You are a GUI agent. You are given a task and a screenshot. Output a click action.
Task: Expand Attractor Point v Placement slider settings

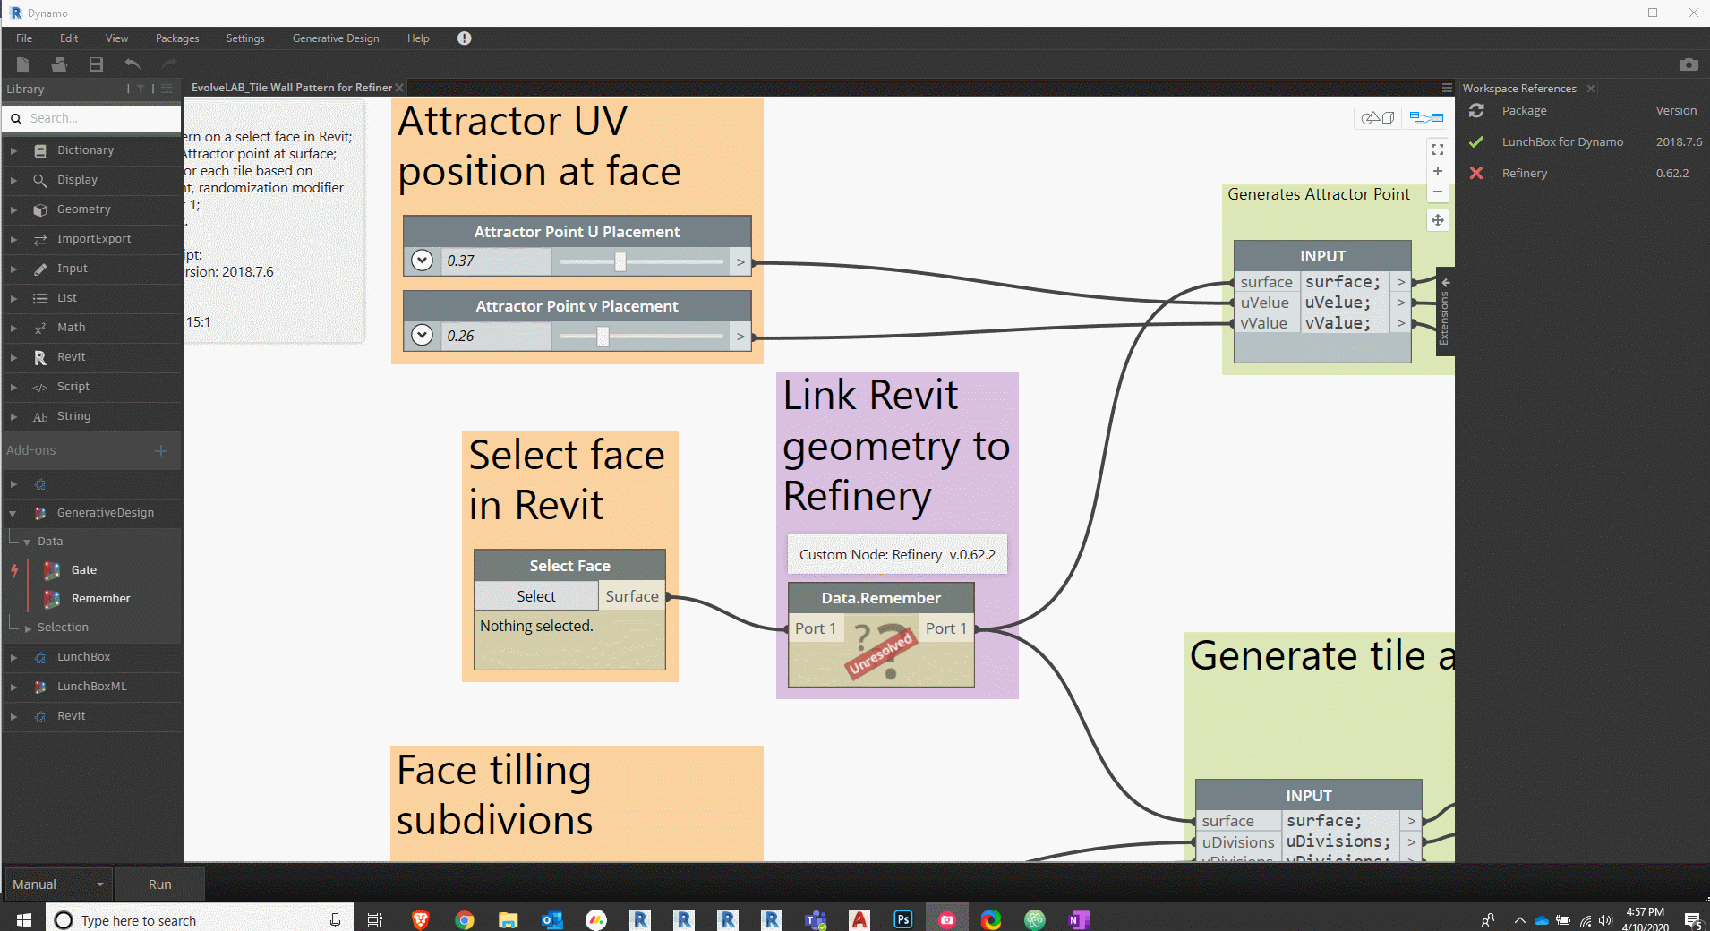pos(422,335)
